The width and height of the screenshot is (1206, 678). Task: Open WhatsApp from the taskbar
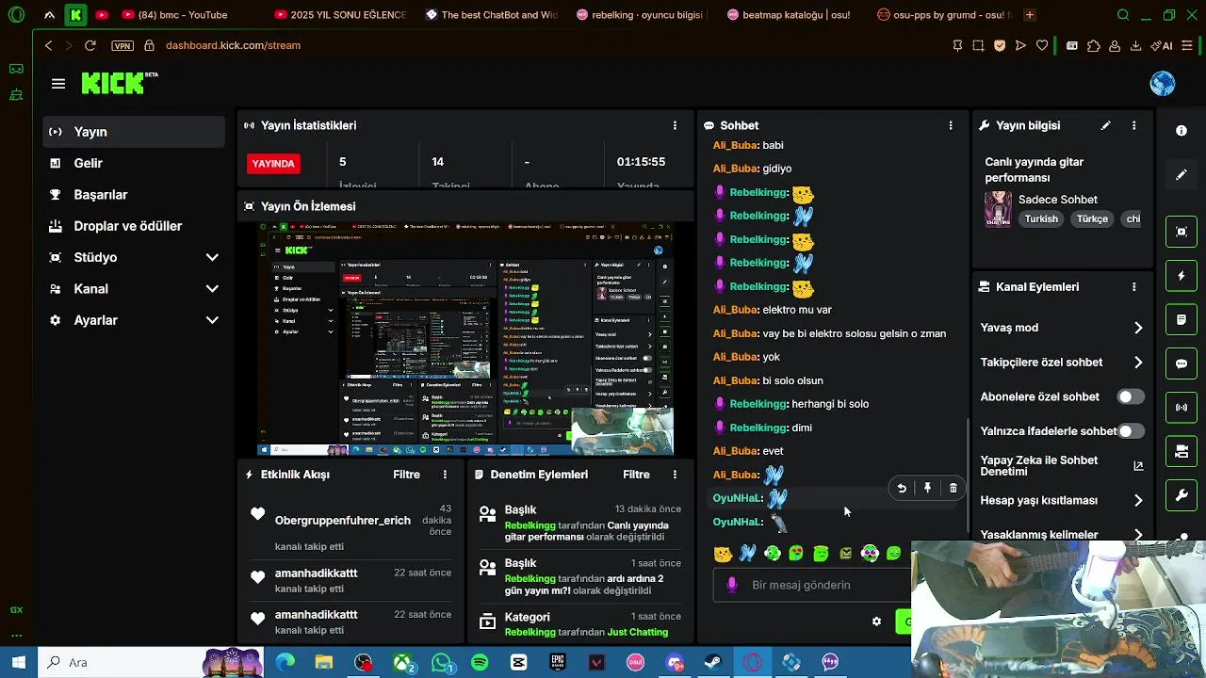click(442, 663)
